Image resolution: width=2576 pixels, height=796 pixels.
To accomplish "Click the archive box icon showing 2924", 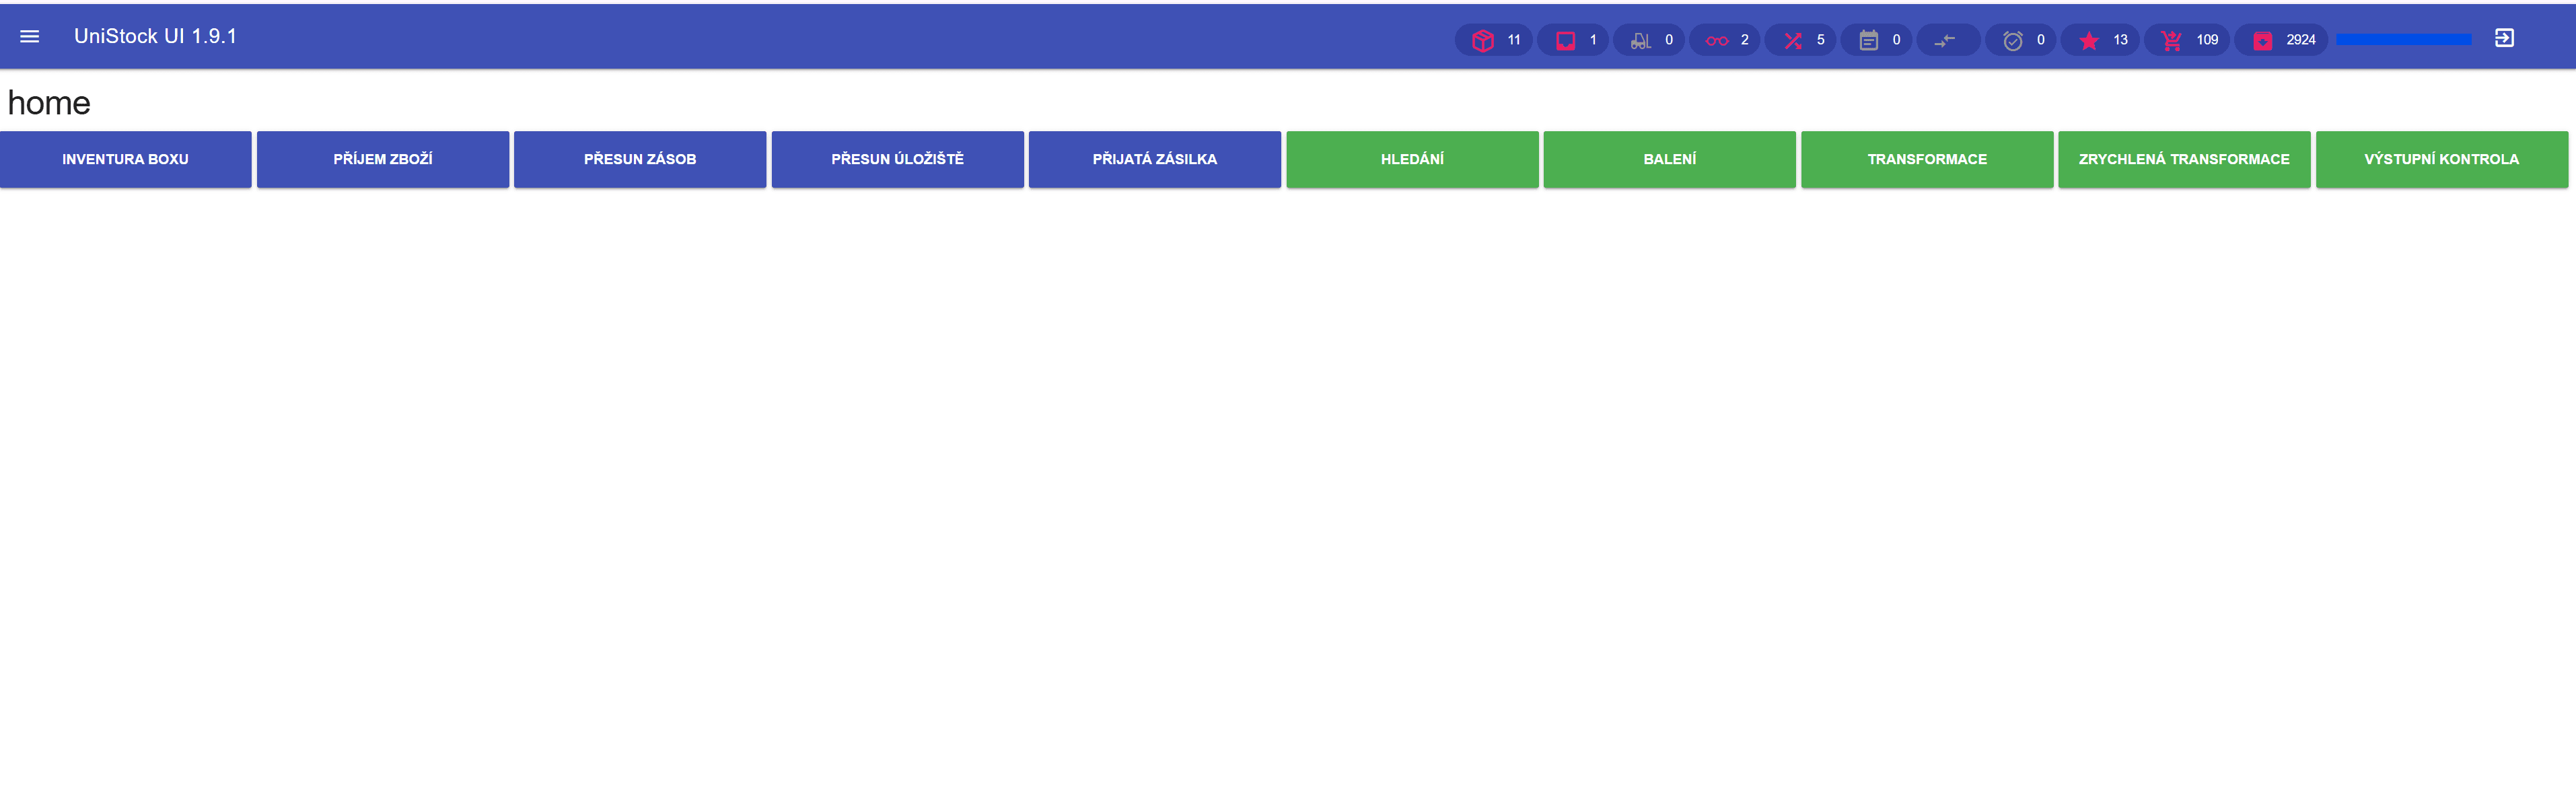I will (x=2263, y=40).
